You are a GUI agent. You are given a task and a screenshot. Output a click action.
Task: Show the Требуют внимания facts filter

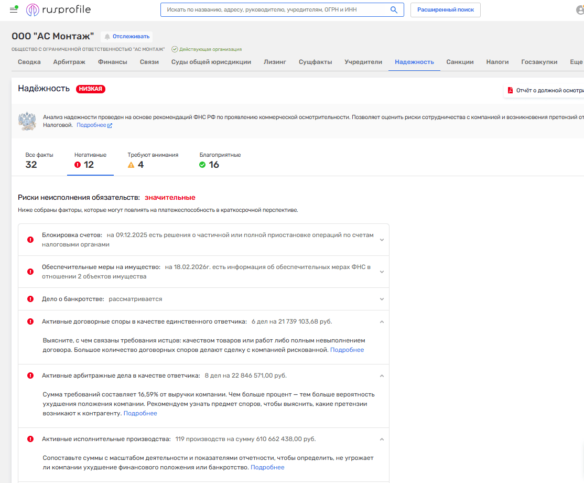[153, 160]
